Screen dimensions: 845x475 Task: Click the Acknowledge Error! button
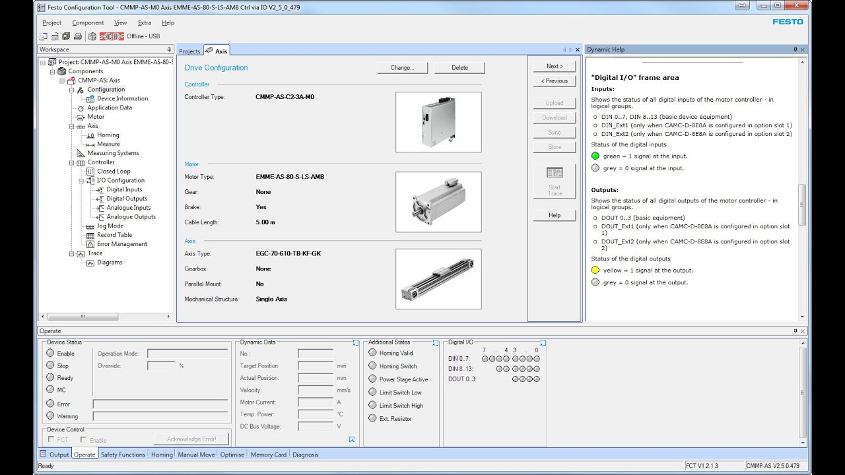click(x=191, y=439)
